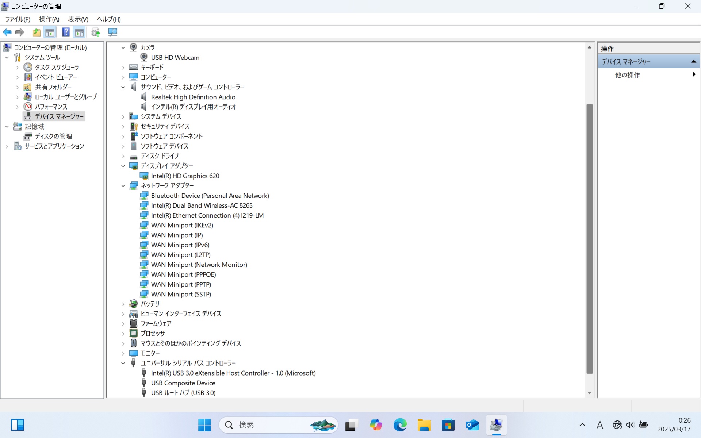Select インテル(R) ディスプレイ用オーディオ device
The image size is (701, 438).
pos(194,107)
